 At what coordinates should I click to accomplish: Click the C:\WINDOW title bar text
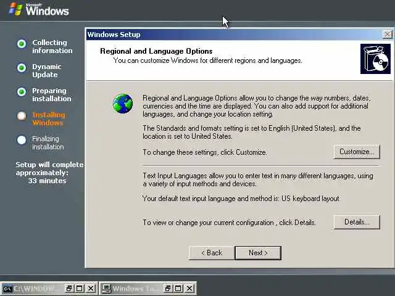click(34, 289)
